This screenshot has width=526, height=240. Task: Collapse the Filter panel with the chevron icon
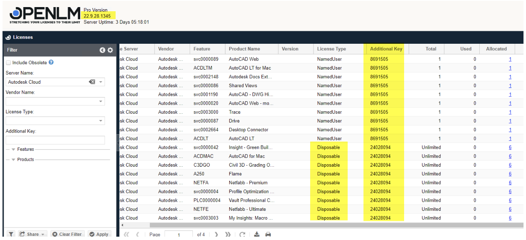(102, 50)
